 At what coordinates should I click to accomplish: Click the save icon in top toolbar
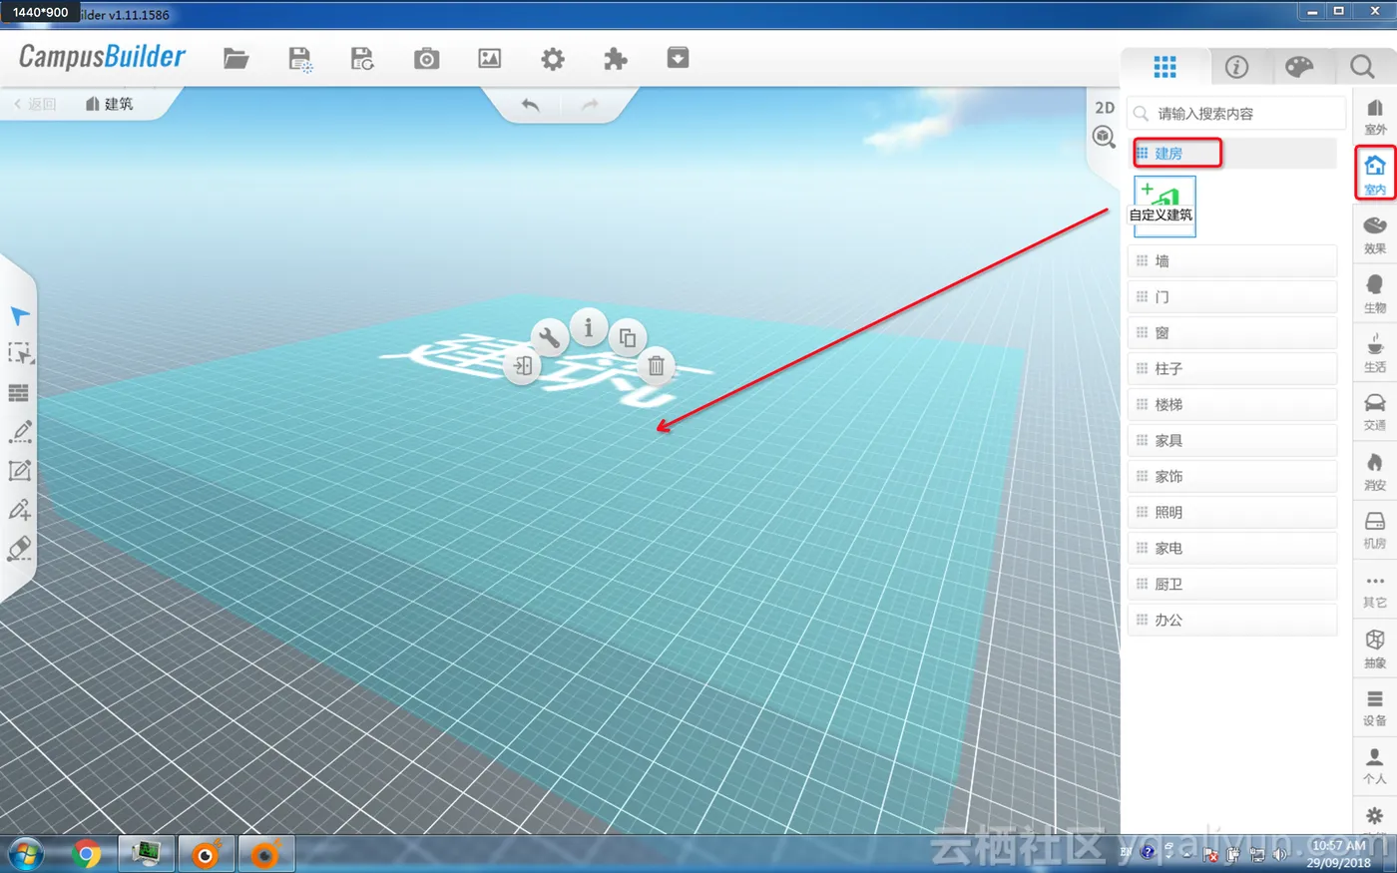(x=299, y=59)
